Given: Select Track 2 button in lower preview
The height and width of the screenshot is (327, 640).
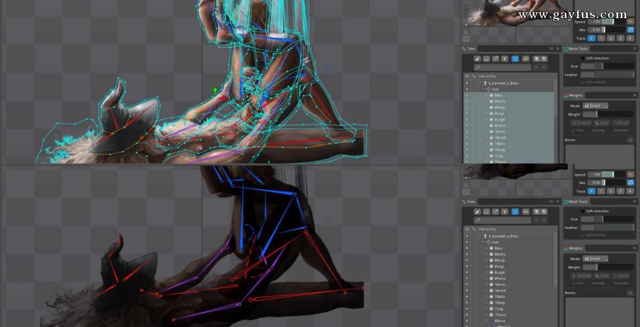Looking at the screenshot, I should (x=611, y=191).
